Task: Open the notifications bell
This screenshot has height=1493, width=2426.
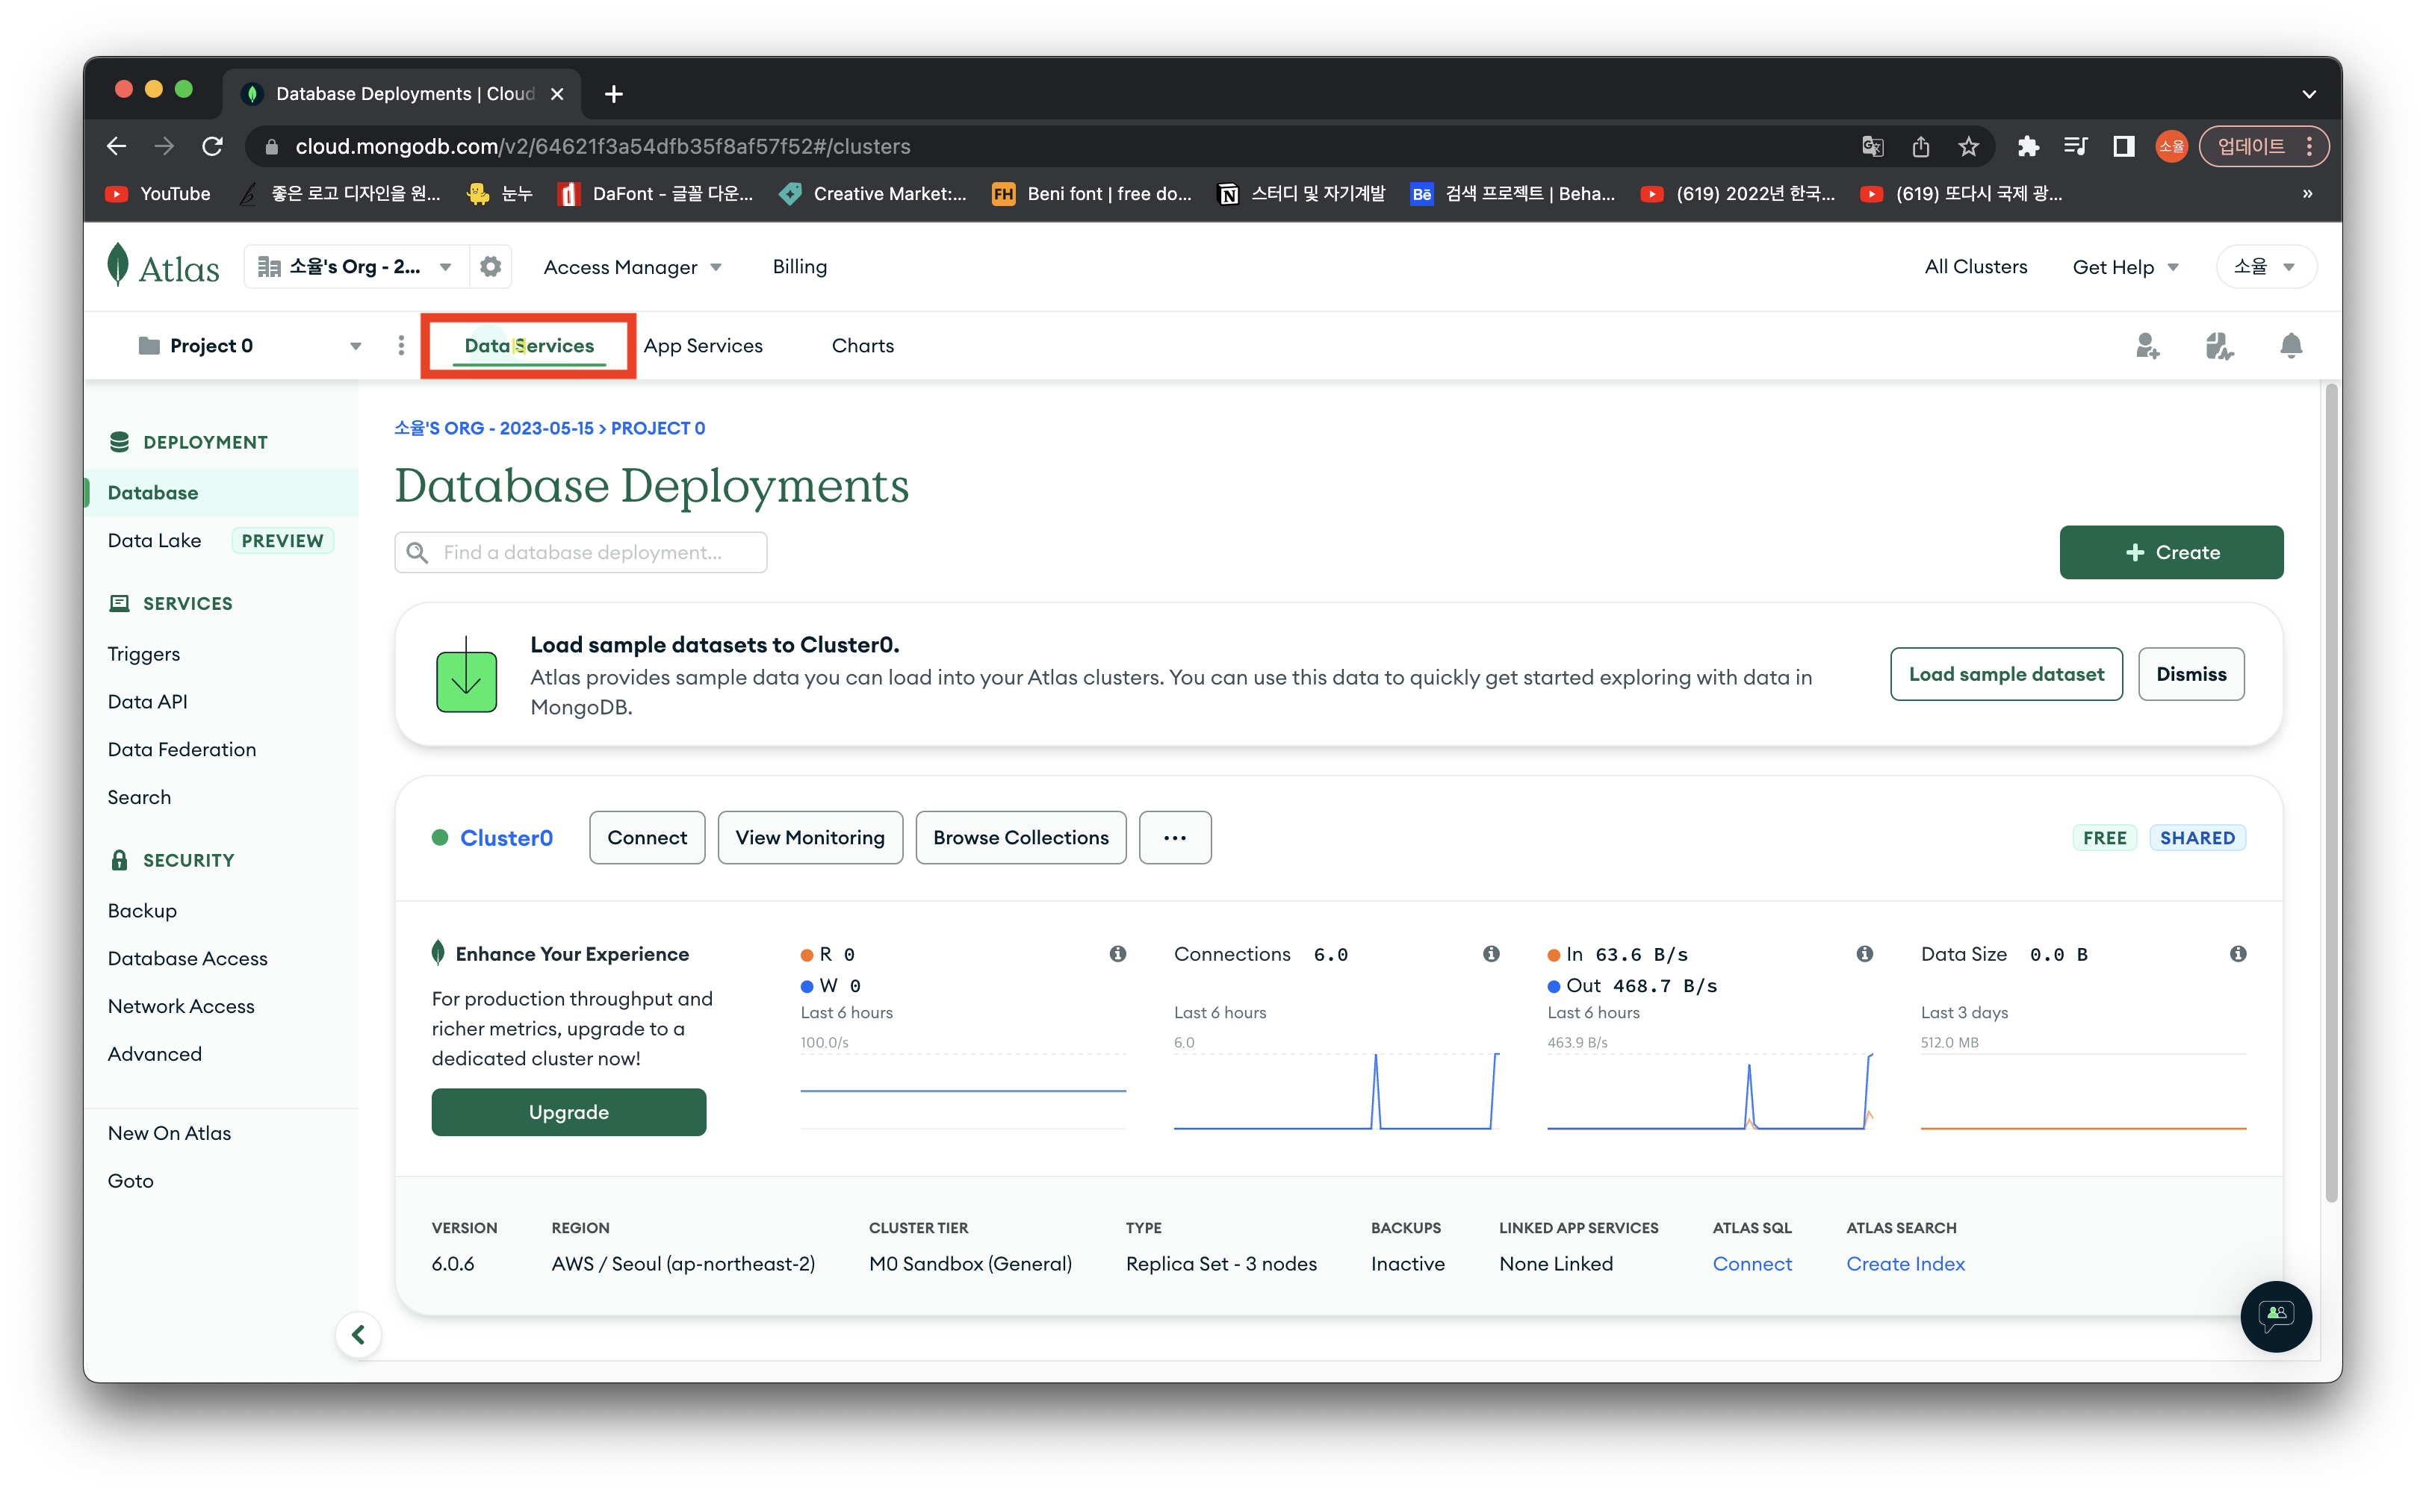Action: click(2292, 346)
